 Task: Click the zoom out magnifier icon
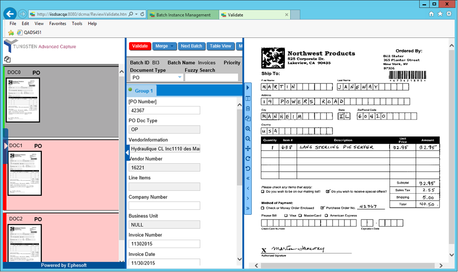248,139
